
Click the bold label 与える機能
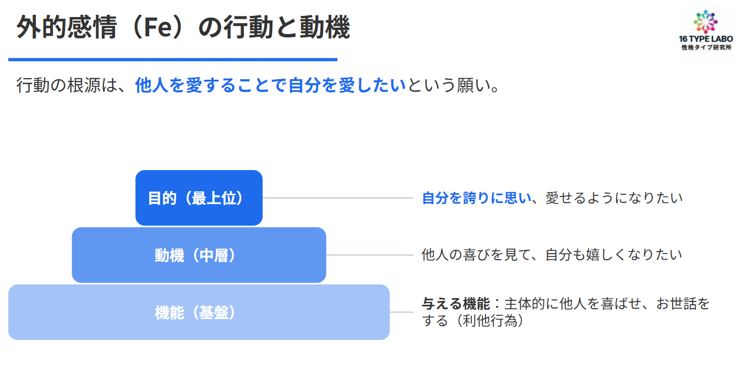pos(455,304)
